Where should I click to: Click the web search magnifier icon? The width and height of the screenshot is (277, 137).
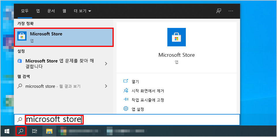[20, 86]
